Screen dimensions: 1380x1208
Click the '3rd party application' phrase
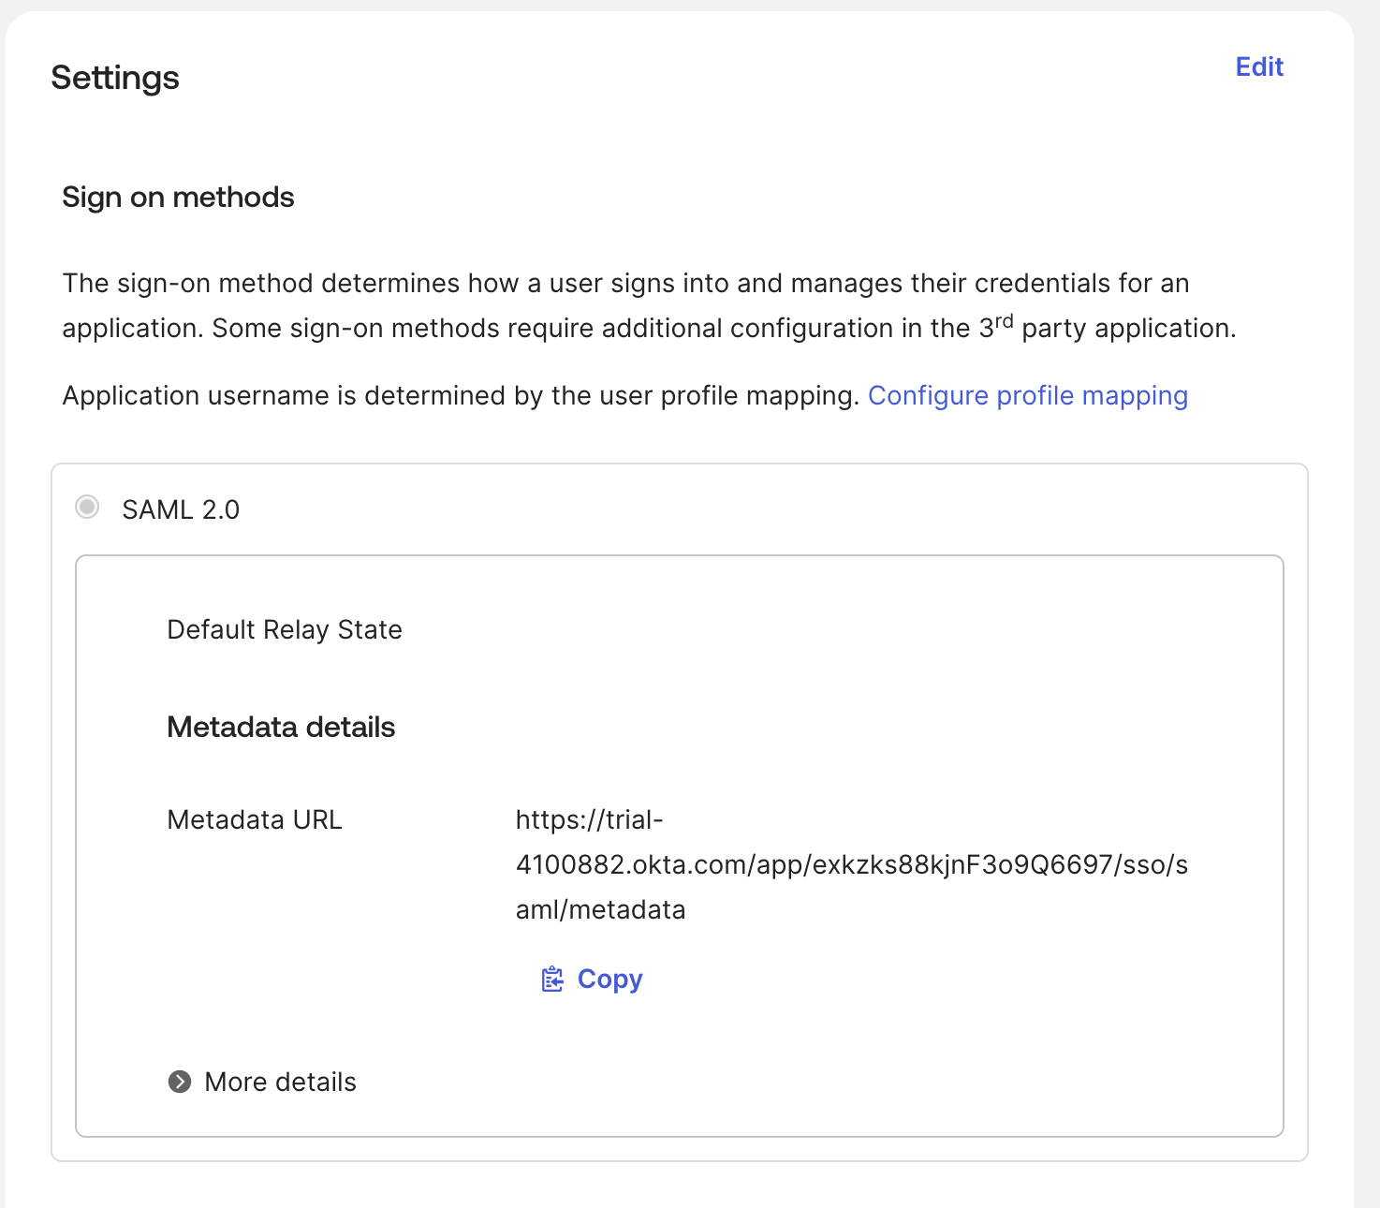pyautogui.click(x=1105, y=328)
